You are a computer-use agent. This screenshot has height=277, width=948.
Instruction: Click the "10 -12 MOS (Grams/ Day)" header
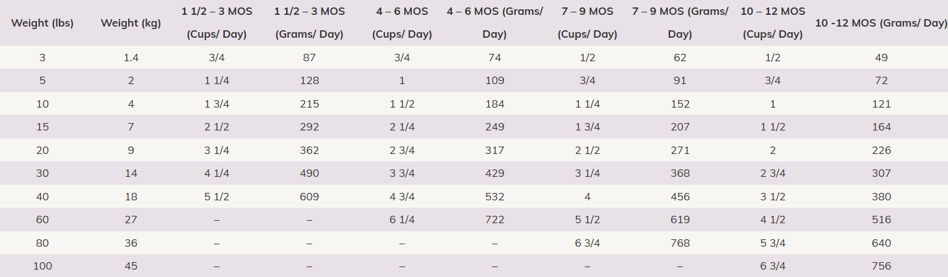point(882,23)
